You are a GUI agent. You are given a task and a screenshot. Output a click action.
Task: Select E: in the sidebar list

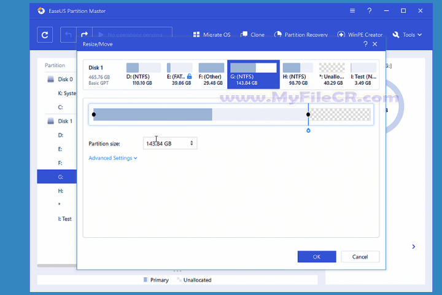(60, 149)
